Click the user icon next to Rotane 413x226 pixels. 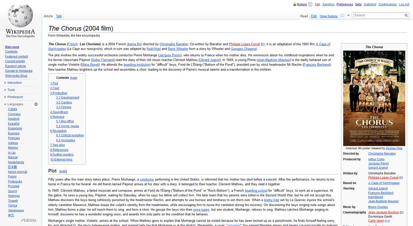coord(294,4)
